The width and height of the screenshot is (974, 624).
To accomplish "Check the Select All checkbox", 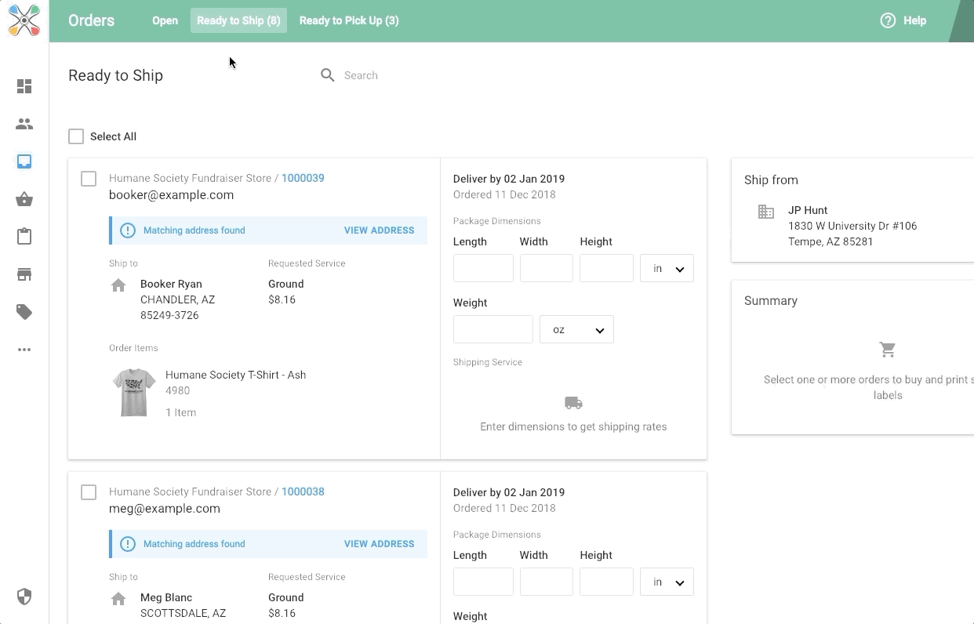I will click(76, 136).
